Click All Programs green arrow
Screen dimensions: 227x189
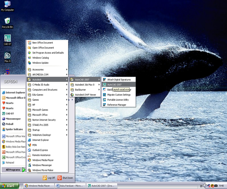click(24, 170)
